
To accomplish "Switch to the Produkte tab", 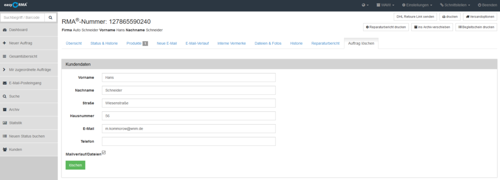I will (x=137, y=43).
